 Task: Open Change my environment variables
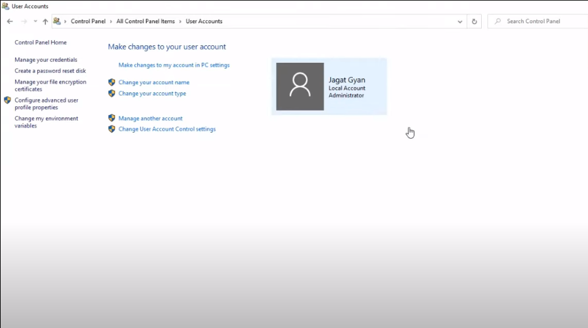tap(47, 122)
